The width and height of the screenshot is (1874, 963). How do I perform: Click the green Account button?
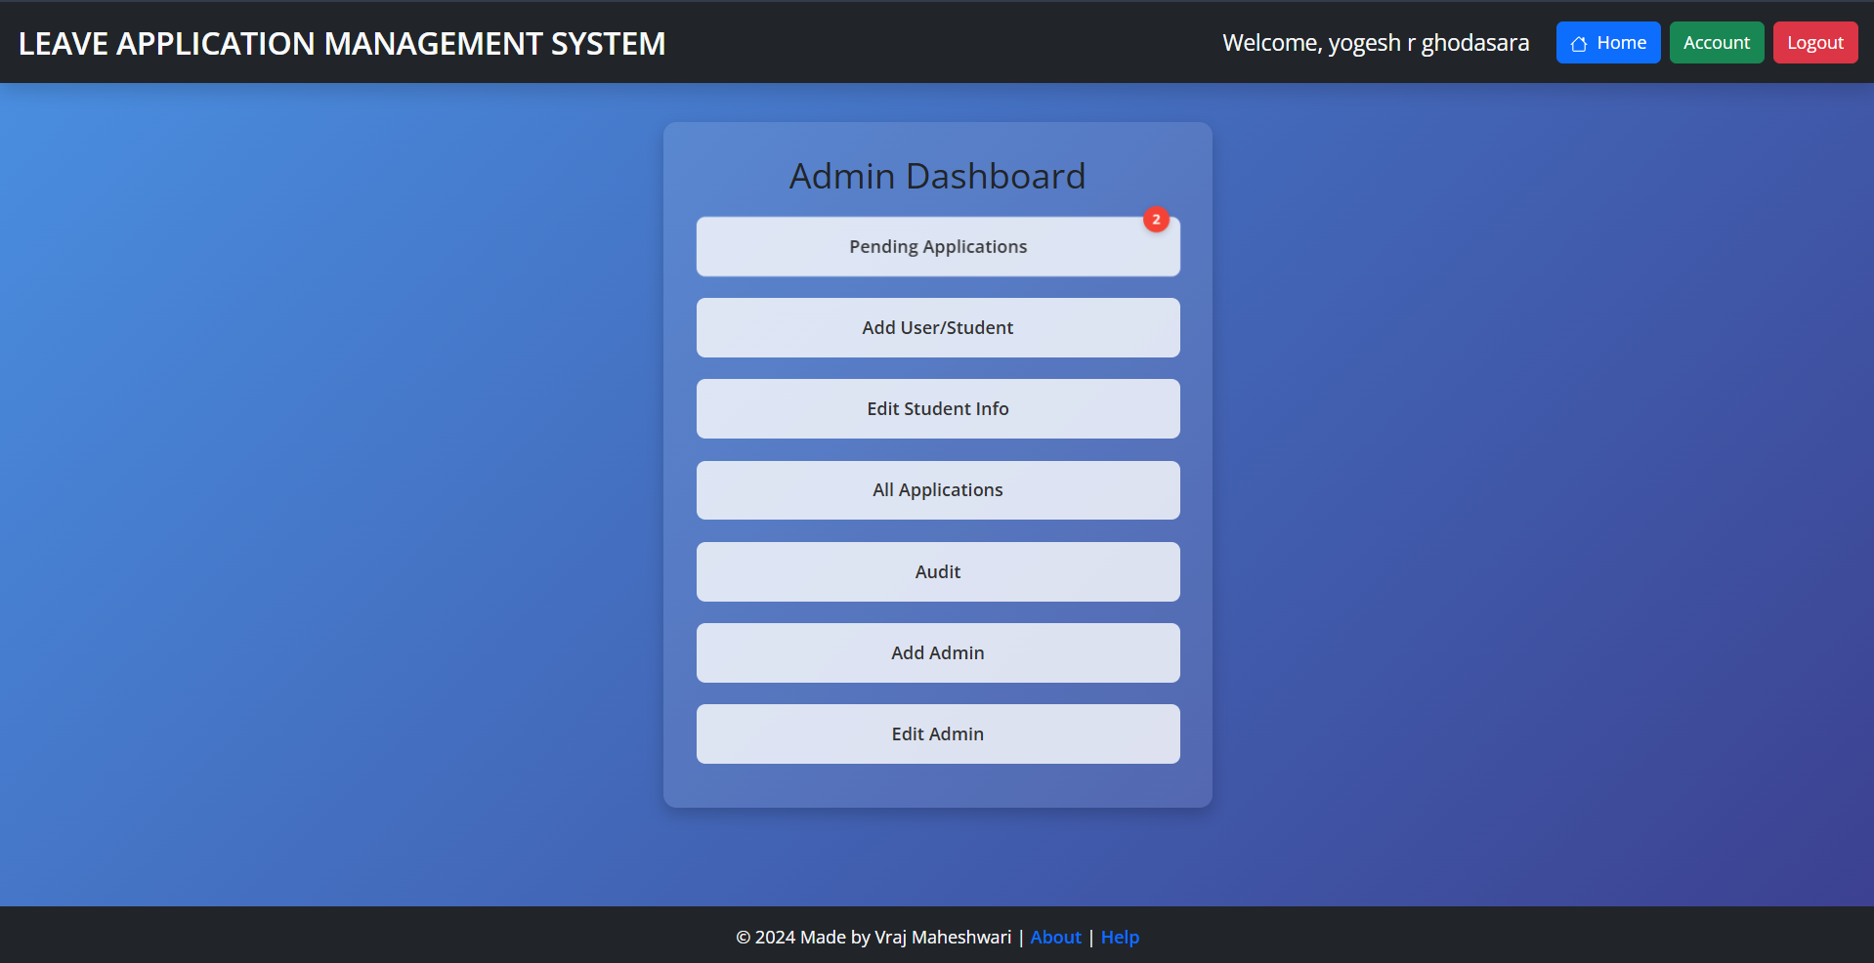(1716, 42)
